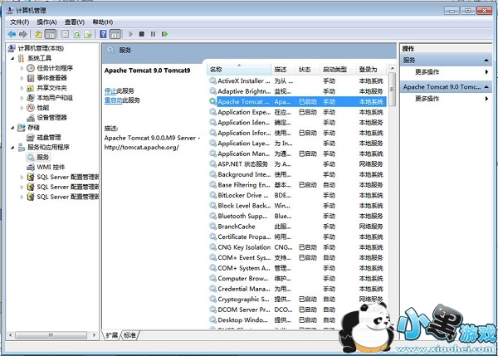Click the Pause Service toolbar icon
This screenshot has width=498, height=356.
point(154,34)
